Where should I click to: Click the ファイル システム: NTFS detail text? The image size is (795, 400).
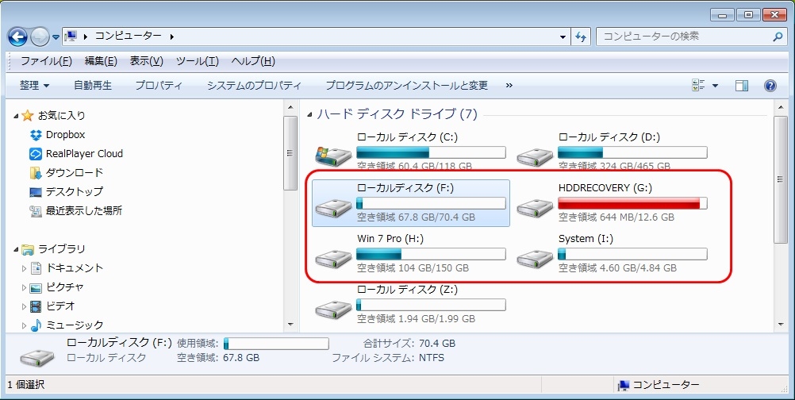388,358
